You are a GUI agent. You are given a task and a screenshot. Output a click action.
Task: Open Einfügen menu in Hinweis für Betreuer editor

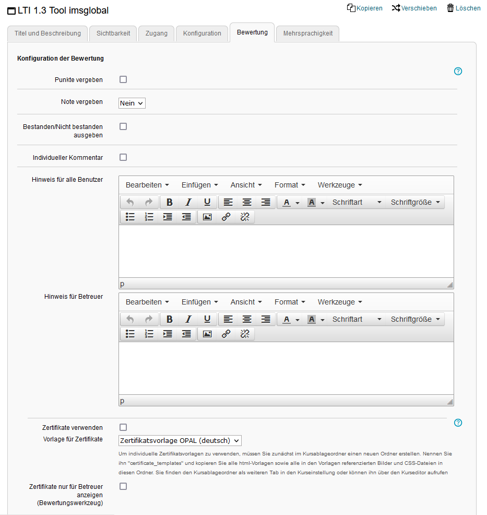[199, 302]
